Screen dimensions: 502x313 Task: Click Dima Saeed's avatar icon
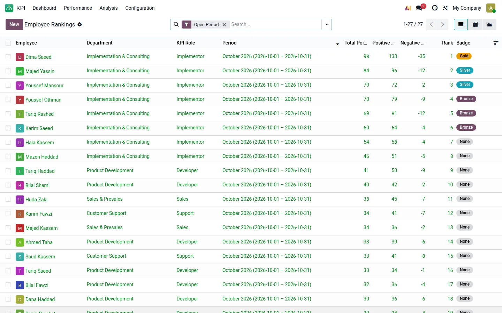click(x=20, y=57)
